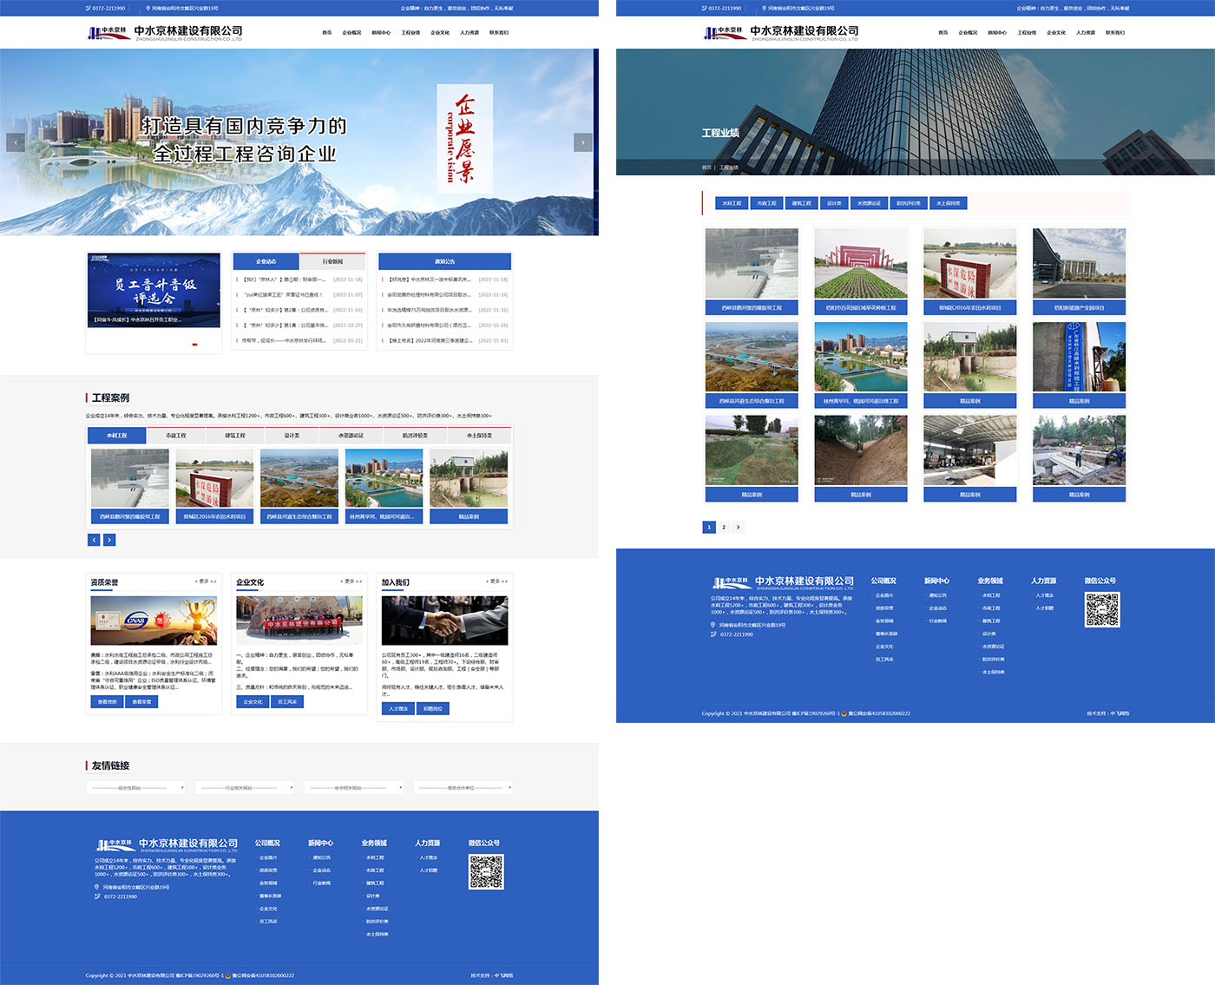Viewport: 1215px width, 985px height.
Task: Open the 商务合作单位 dropdown
Action: (463, 788)
